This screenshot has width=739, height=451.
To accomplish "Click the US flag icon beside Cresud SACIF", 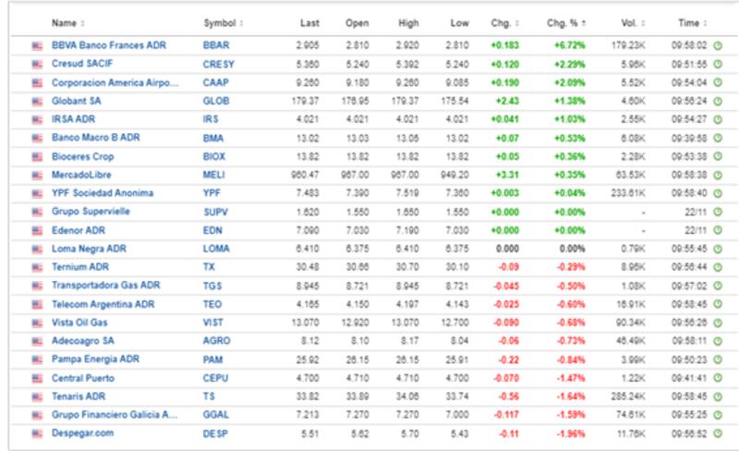I will (37, 63).
